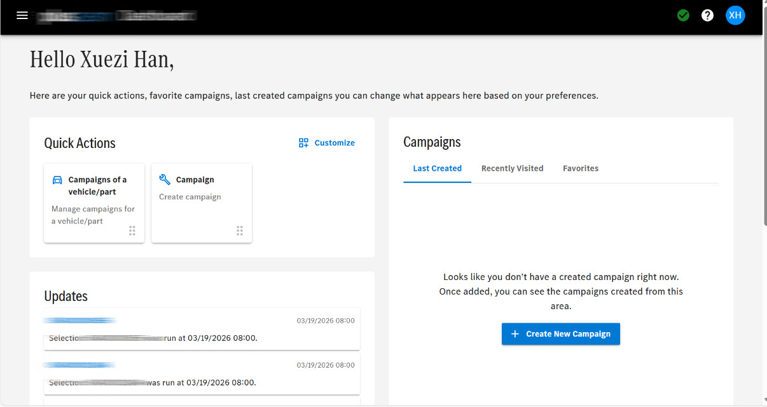Open help via question mark icon
767x407 pixels.
click(x=707, y=15)
